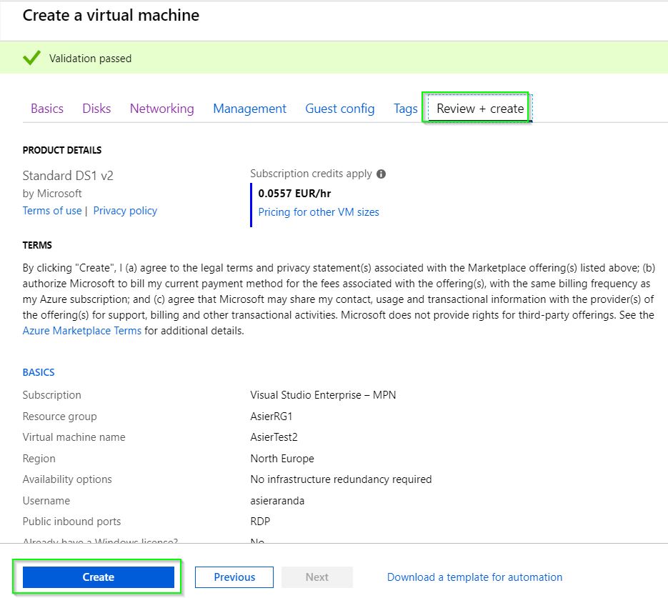This screenshot has height=598, width=668.
Task: Select the Management tab
Action: click(x=249, y=109)
